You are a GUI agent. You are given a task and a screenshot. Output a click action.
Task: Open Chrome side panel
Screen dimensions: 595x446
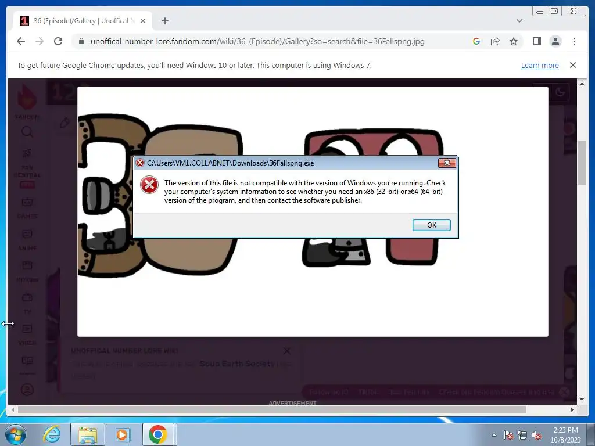[536, 41]
